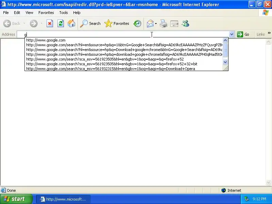Click the page scrollbar down arrow

(268, 183)
